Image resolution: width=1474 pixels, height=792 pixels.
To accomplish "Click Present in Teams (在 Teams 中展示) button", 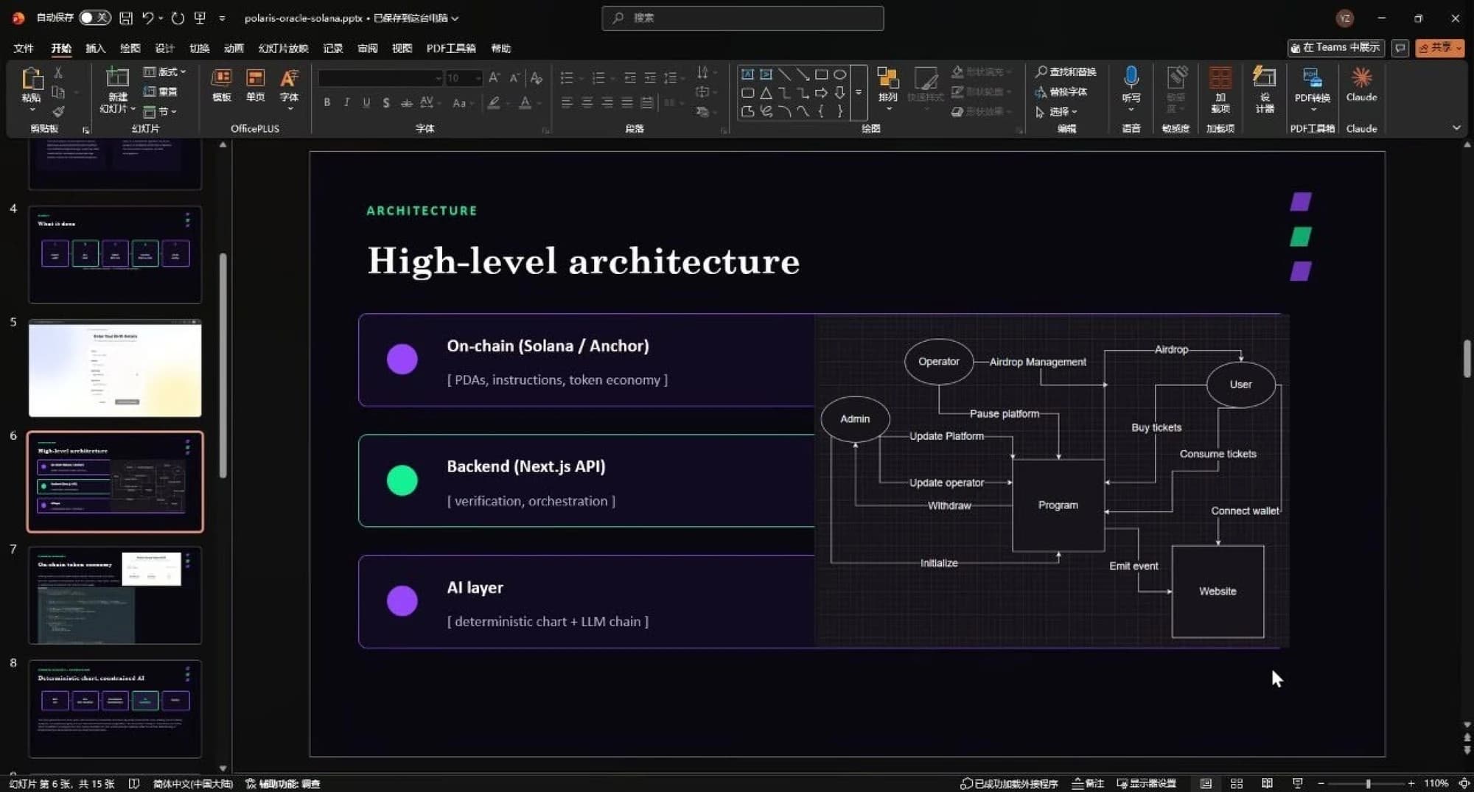I will coord(1335,48).
